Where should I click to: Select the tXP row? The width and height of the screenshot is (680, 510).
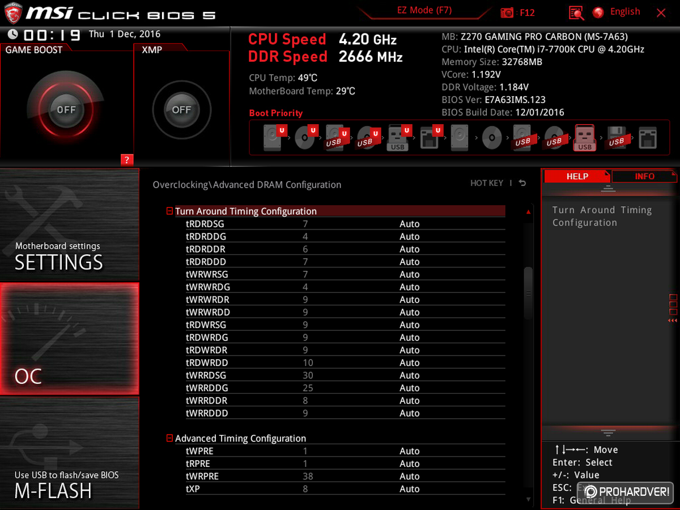click(346, 489)
